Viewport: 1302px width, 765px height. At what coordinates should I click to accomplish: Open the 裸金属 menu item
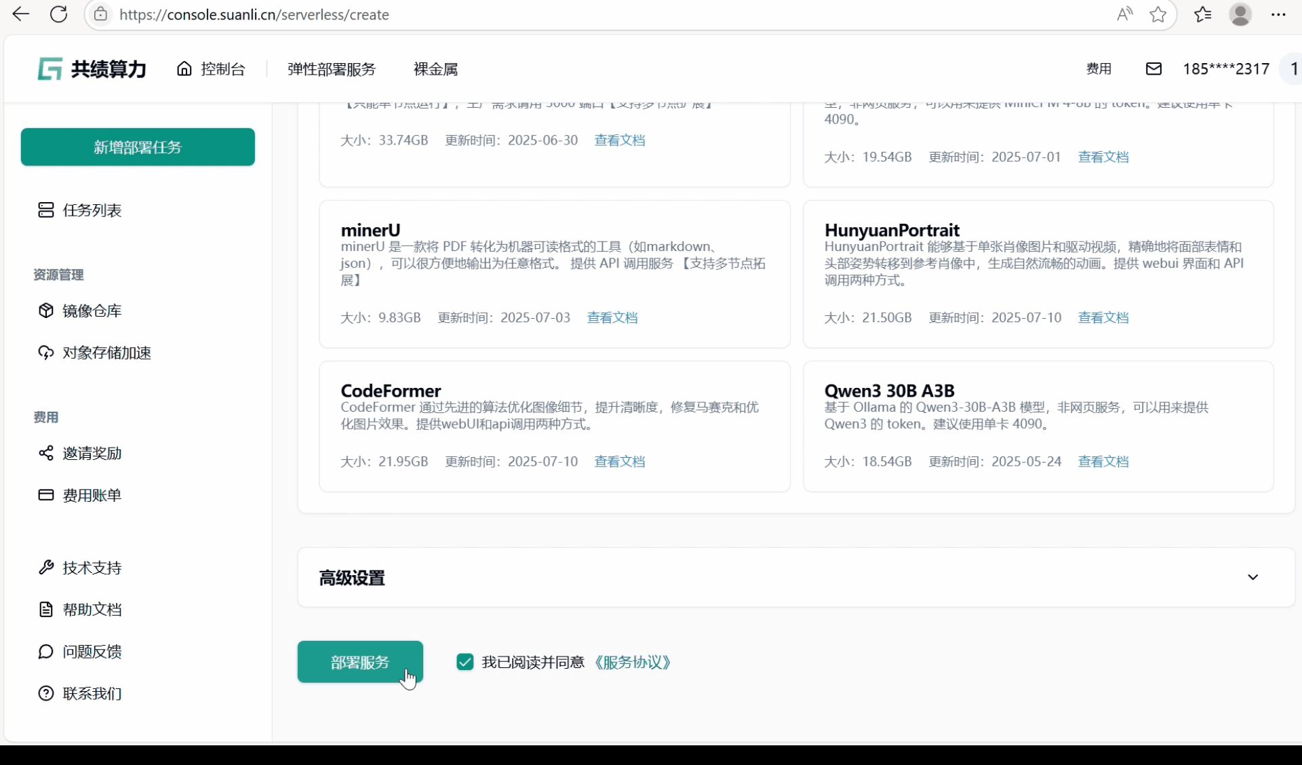tap(435, 68)
